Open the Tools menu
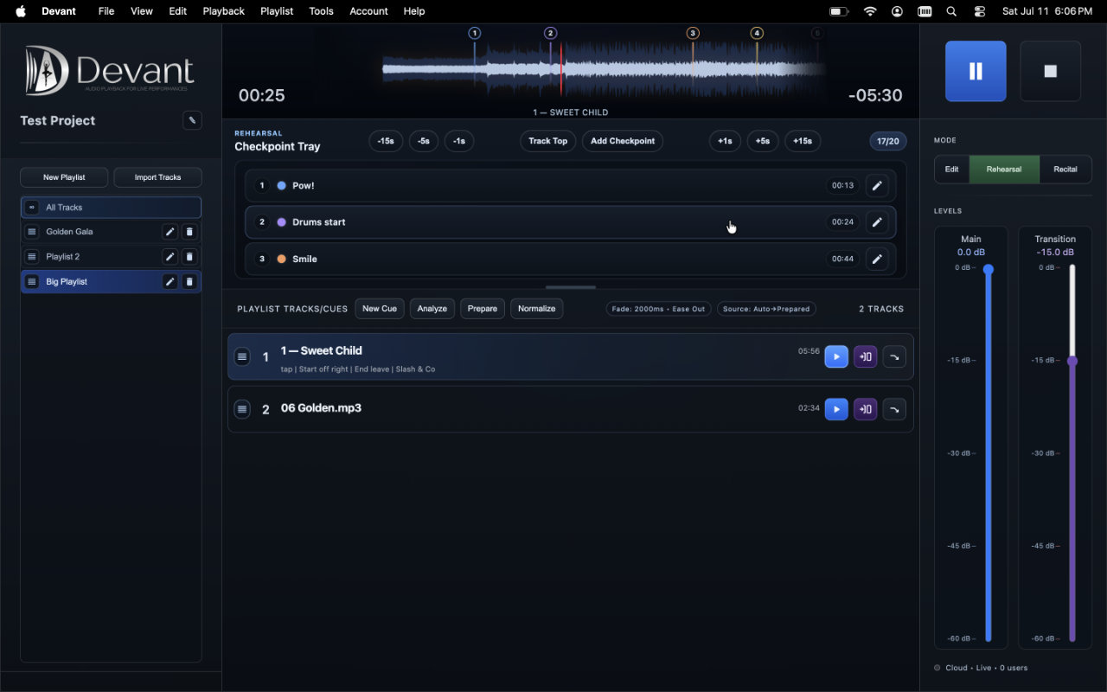 coord(321,11)
